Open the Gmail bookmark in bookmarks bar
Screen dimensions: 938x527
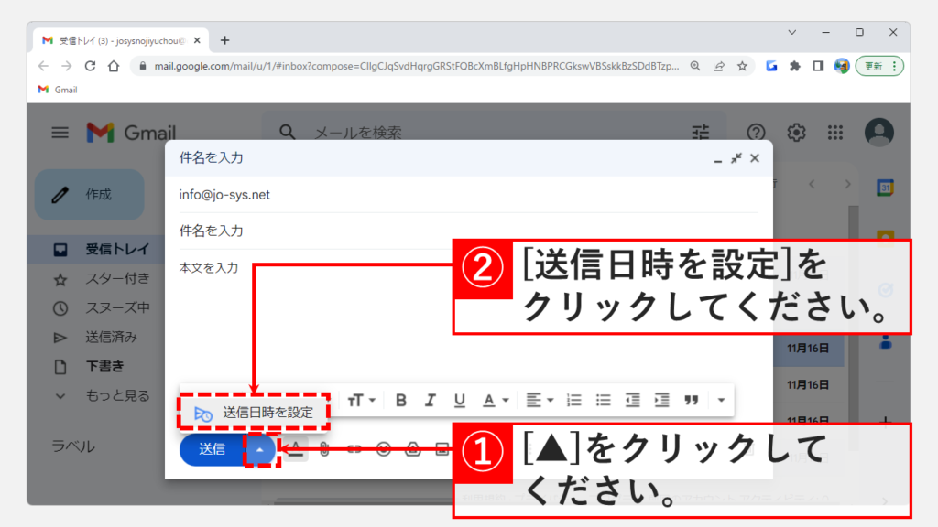tap(58, 90)
